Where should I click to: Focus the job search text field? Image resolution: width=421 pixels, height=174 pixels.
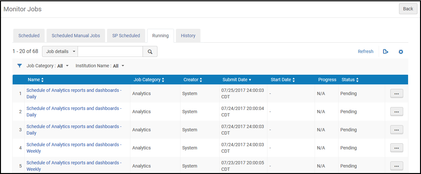110,51
